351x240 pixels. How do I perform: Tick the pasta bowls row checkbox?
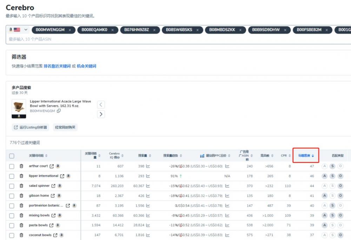[12, 226]
